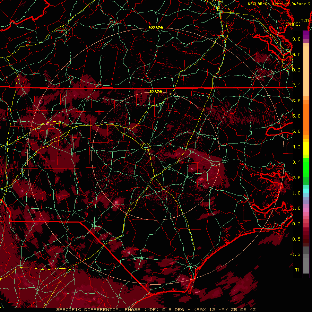Click the 0.2 value on the color scale

[296, 224]
